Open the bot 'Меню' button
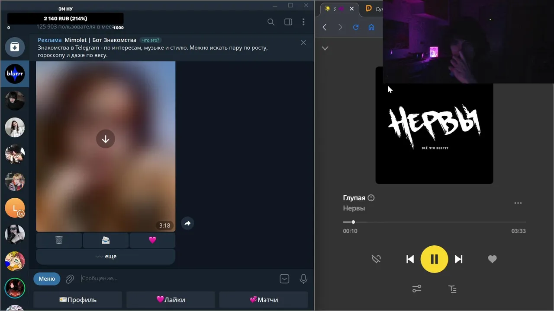This screenshot has width=554, height=311. click(47, 279)
